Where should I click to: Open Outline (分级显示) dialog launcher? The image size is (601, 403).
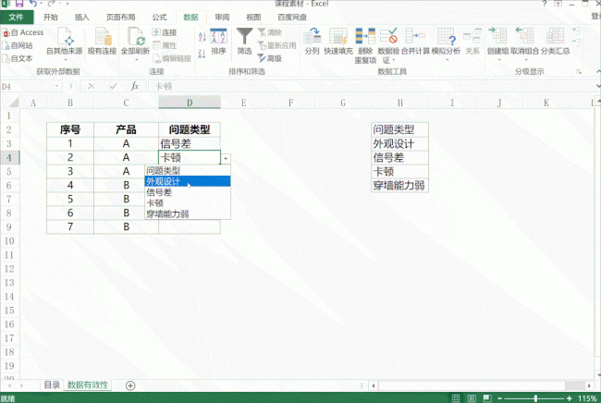tap(579, 72)
